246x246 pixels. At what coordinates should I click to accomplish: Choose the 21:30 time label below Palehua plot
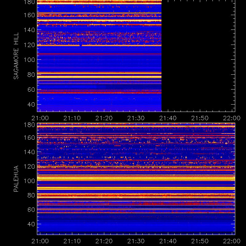pos(136,241)
